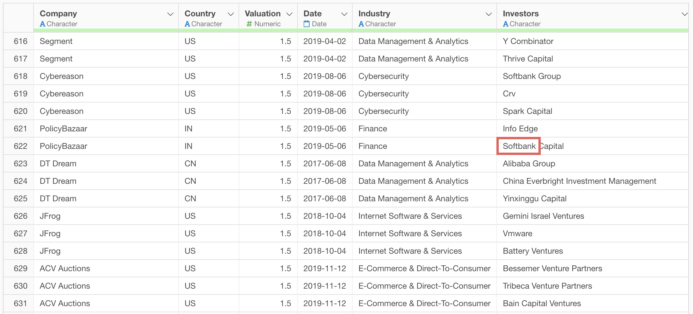Select row number 616
This screenshot has width=693, height=314.
point(20,41)
